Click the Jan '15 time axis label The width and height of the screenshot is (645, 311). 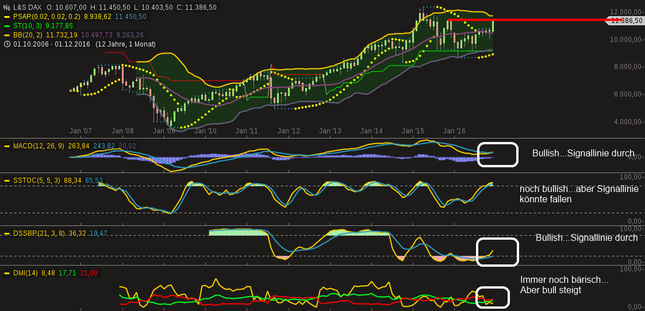pyautogui.click(x=413, y=131)
